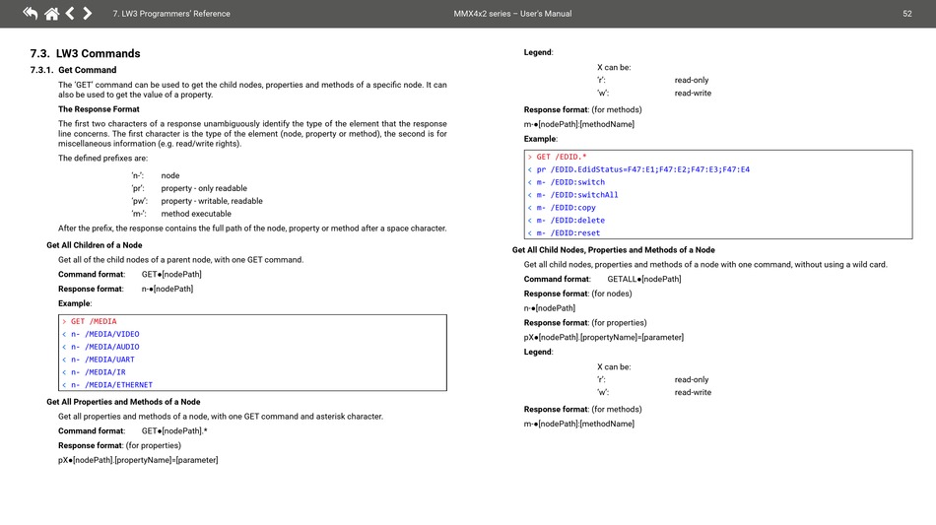The image size is (936, 525).
Task: Click the 'GET•[nodePath].*' command format
Action: [174, 430]
